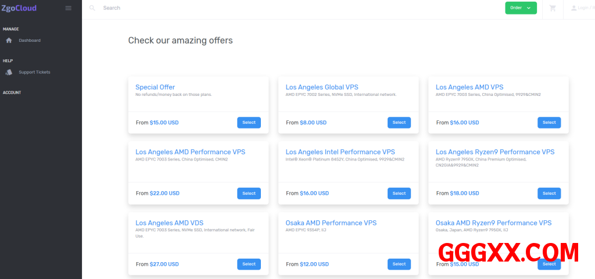Click the Support Tickets icon
595x279 pixels.
pyautogui.click(x=9, y=72)
